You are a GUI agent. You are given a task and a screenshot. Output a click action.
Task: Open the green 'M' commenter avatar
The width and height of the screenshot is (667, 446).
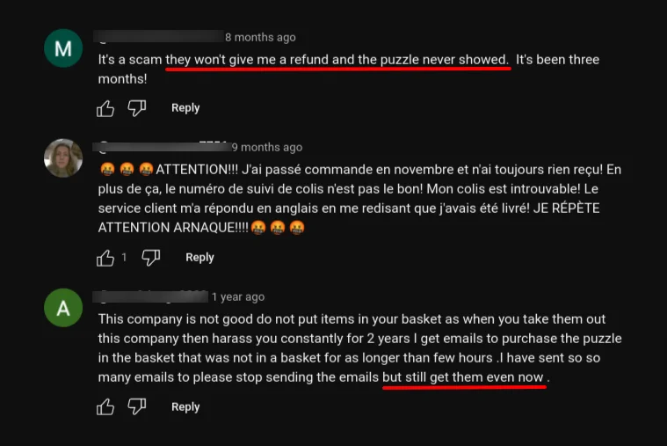[x=63, y=49]
